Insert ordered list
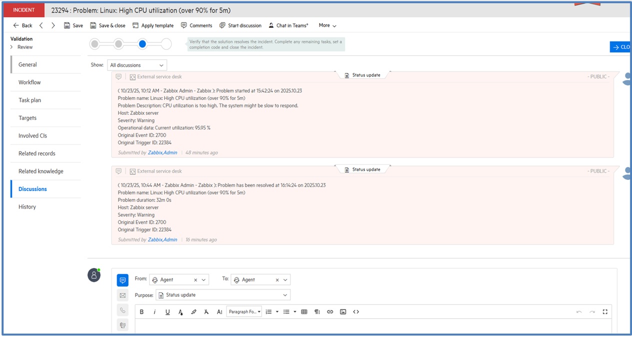 268,311
